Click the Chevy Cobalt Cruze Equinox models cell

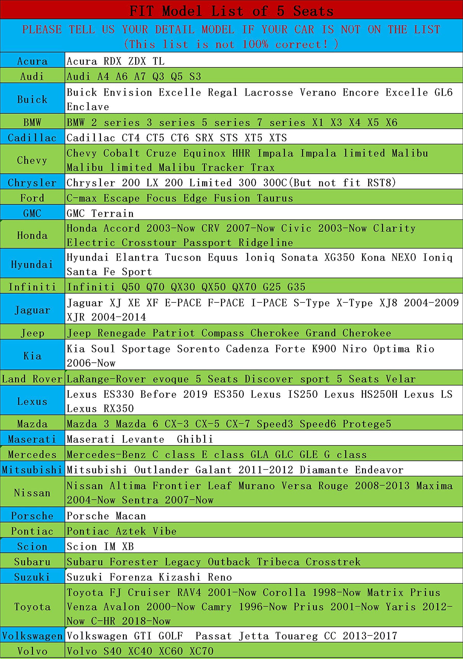coord(264,159)
